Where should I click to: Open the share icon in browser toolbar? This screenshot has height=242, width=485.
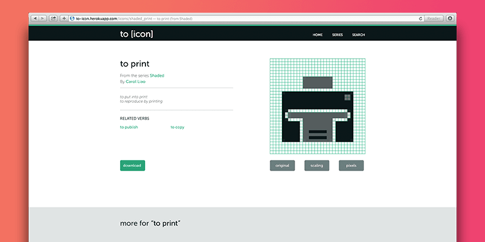pyautogui.click(x=53, y=19)
